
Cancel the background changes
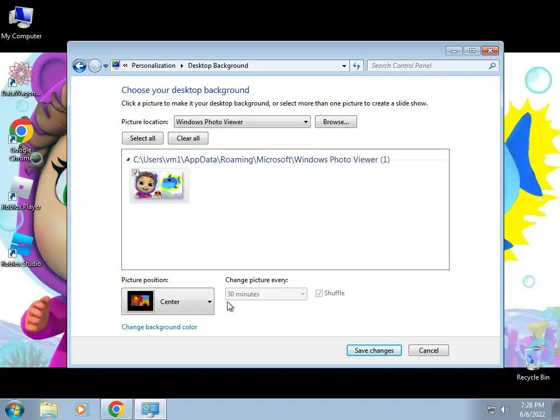click(429, 351)
